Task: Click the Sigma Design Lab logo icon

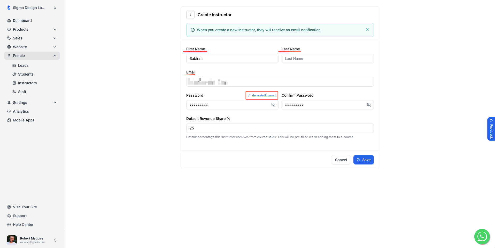Action: [x=9, y=8]
